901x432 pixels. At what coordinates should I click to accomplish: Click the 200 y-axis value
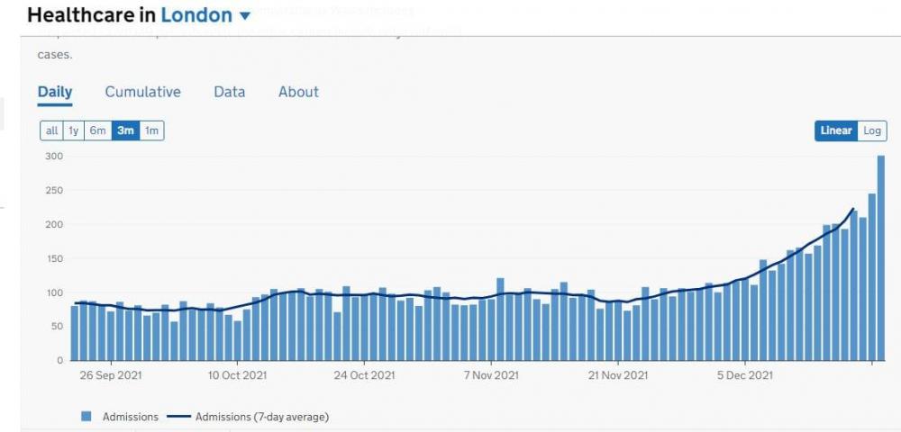click(x=54, y=224)
